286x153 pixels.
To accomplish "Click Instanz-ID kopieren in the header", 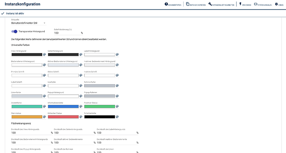I will click(x=196, y=4).
